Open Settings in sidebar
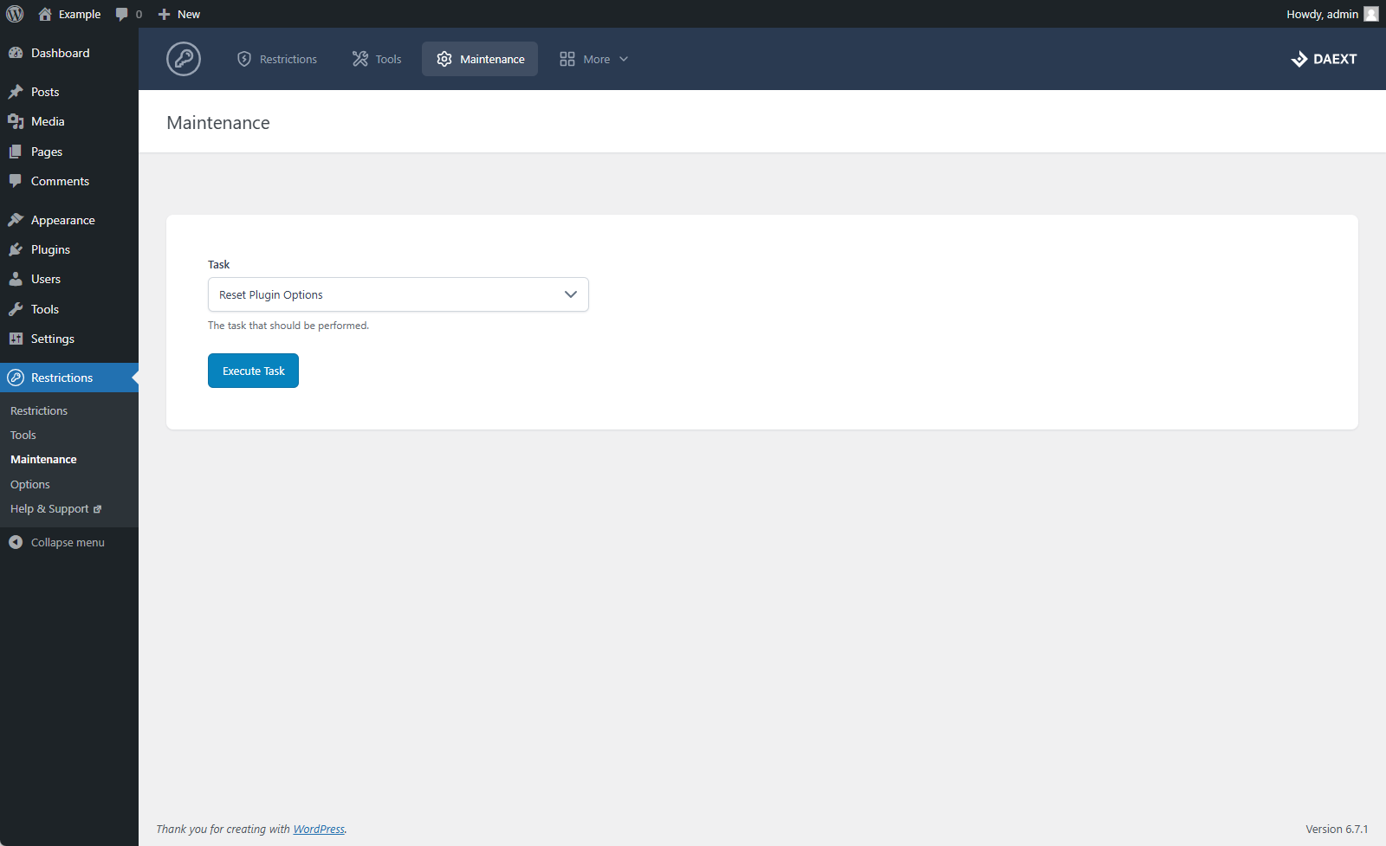This screenshot has width=1386, height=846. pyautogui.click(x=69, y=339)
